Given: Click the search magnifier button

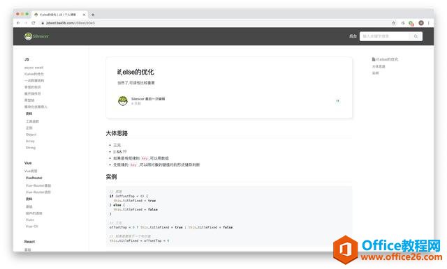Looking at the screenshot, I should 416,36.
